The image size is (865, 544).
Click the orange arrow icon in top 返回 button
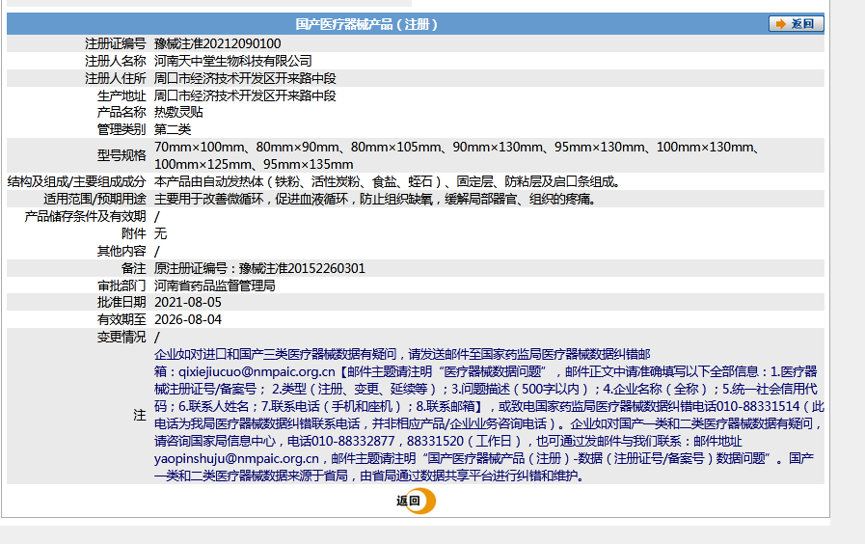(x=779, y=24)
